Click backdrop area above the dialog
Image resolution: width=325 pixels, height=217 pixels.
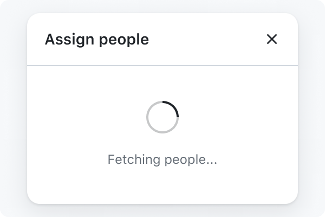pos(162,5)
